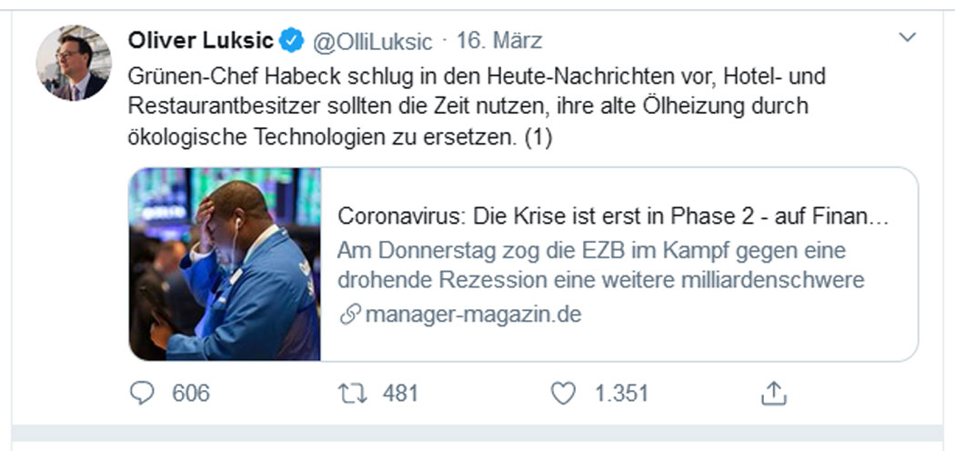Open the Coronavirus: Die Krise article headline
The height and width of the screenshot is (451, 955).
613,216
